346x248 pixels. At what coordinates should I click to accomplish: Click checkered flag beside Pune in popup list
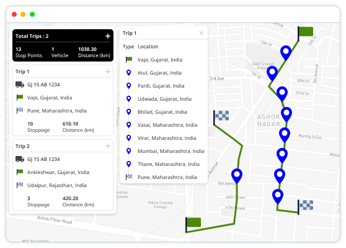(x=129, y=177)
